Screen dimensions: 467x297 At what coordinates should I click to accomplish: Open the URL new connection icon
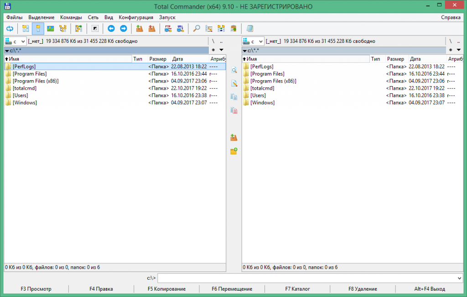point(180,29)
